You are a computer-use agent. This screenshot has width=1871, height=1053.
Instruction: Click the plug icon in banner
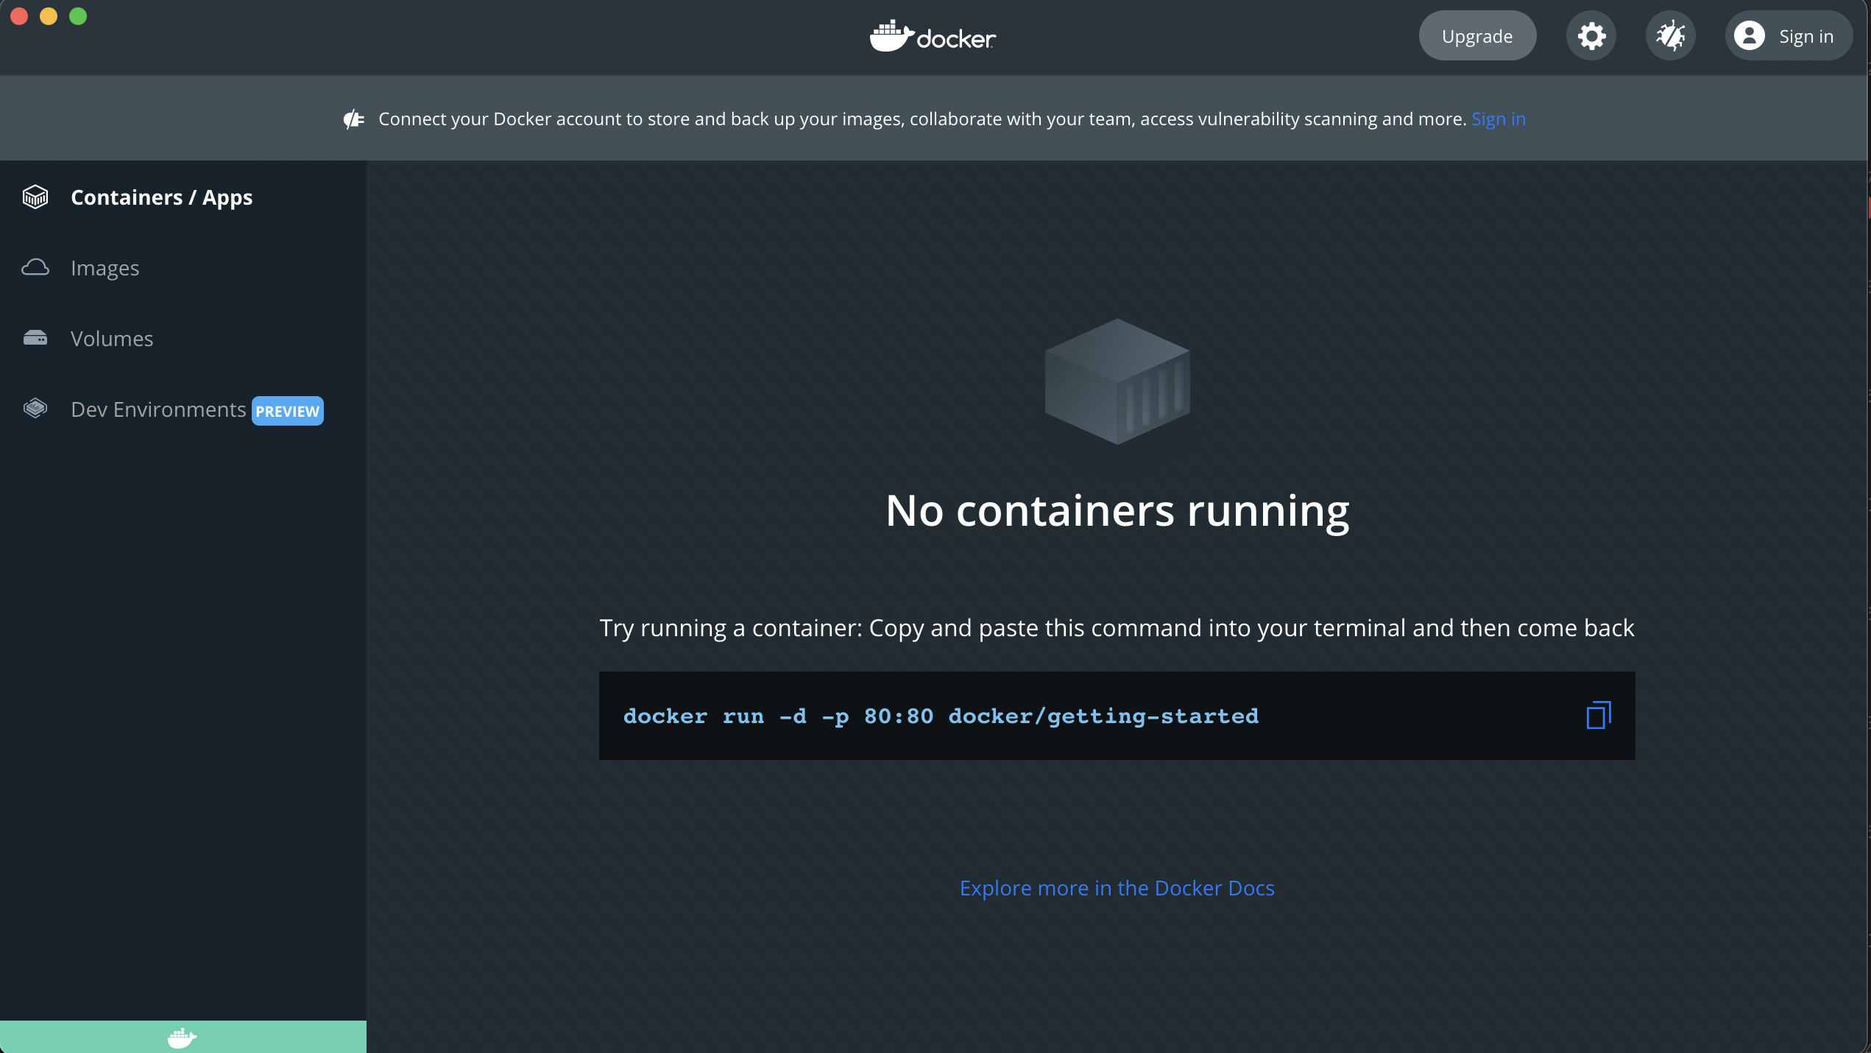click(354, 119)
